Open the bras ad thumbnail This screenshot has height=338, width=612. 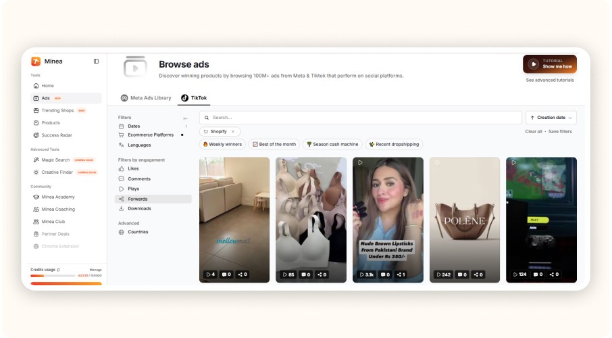[311, 220]
